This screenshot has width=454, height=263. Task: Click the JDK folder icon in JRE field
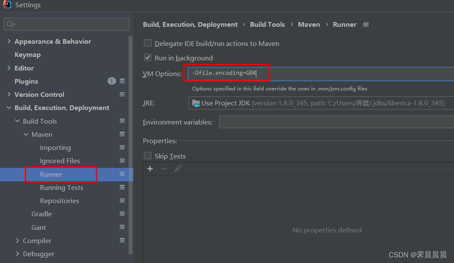[x=196, y=103]
